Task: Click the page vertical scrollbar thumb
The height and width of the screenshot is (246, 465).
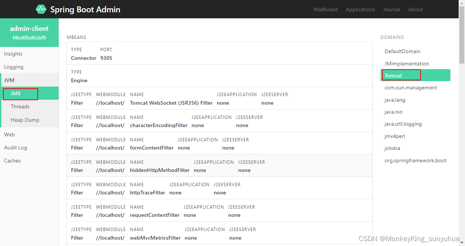Action: [462, 34]
